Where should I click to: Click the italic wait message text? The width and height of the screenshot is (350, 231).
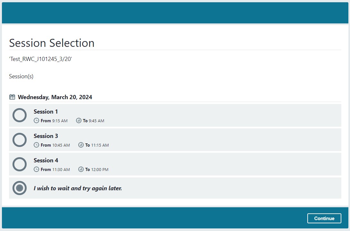(x=77, y=188)
